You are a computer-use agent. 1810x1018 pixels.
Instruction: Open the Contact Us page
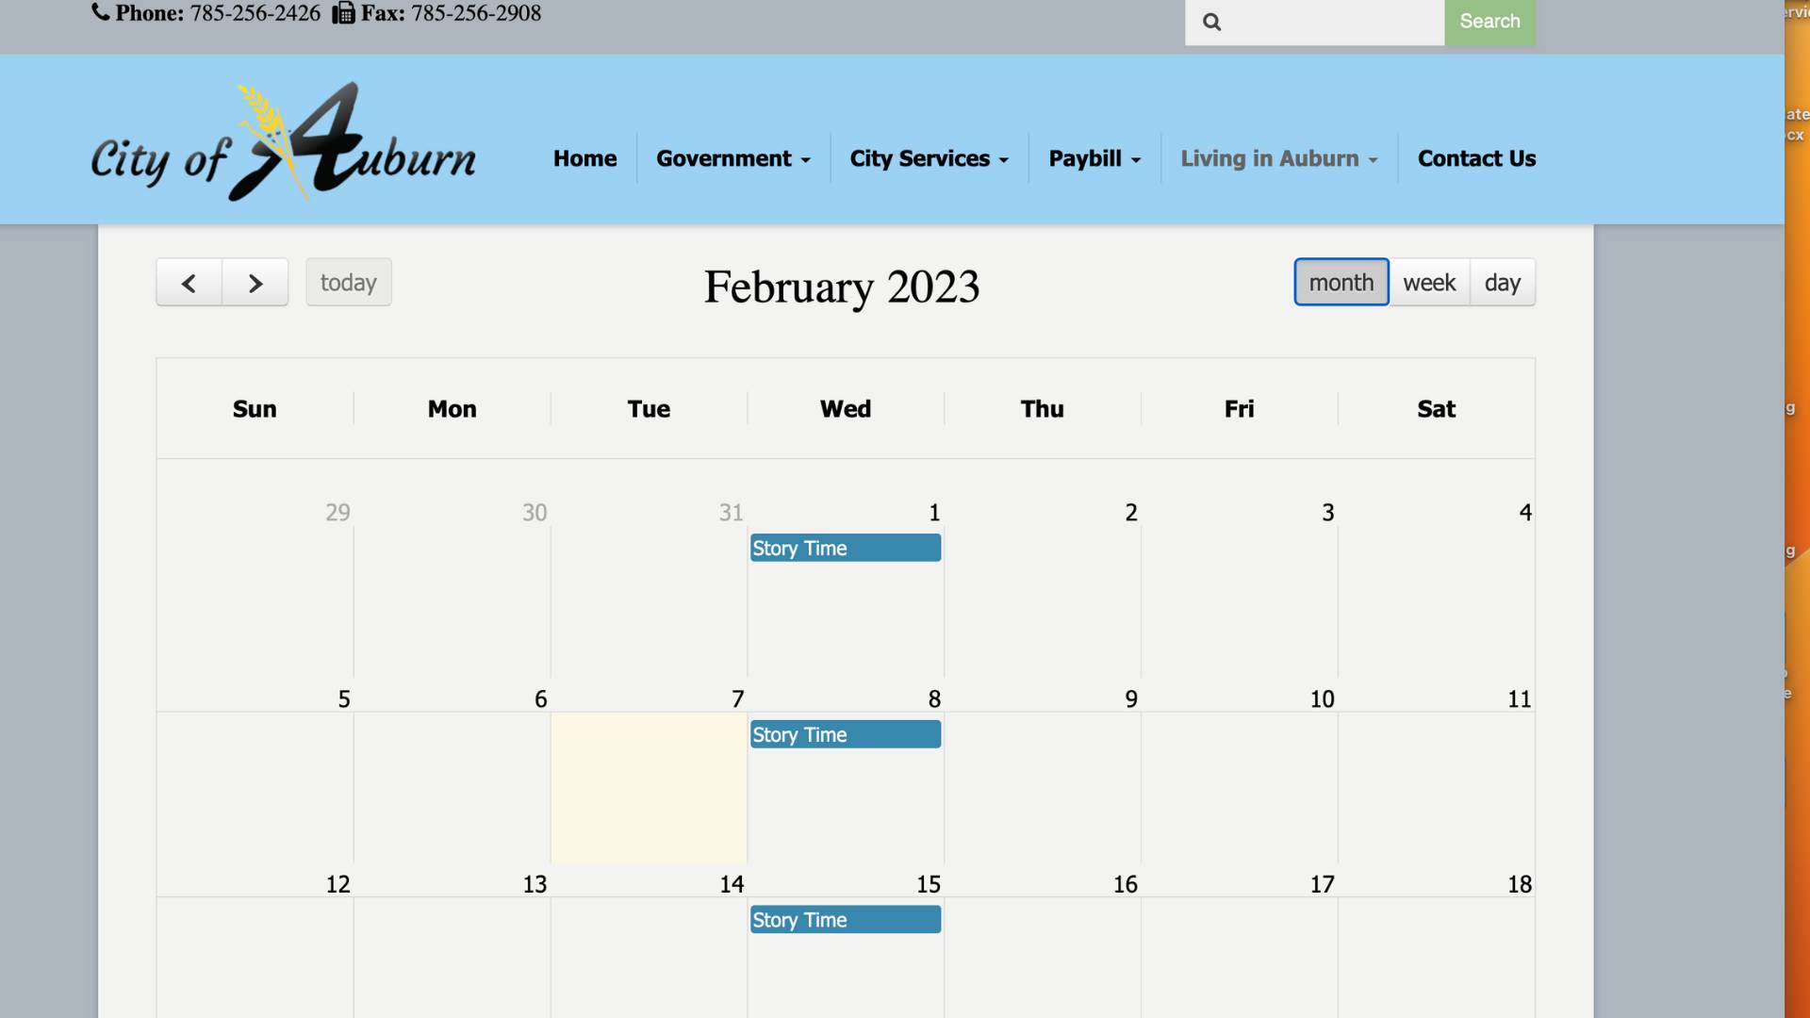point(1476,158)
